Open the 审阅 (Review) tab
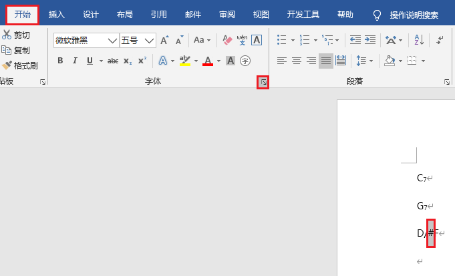 pyautogui.click(x=227, y=15)
